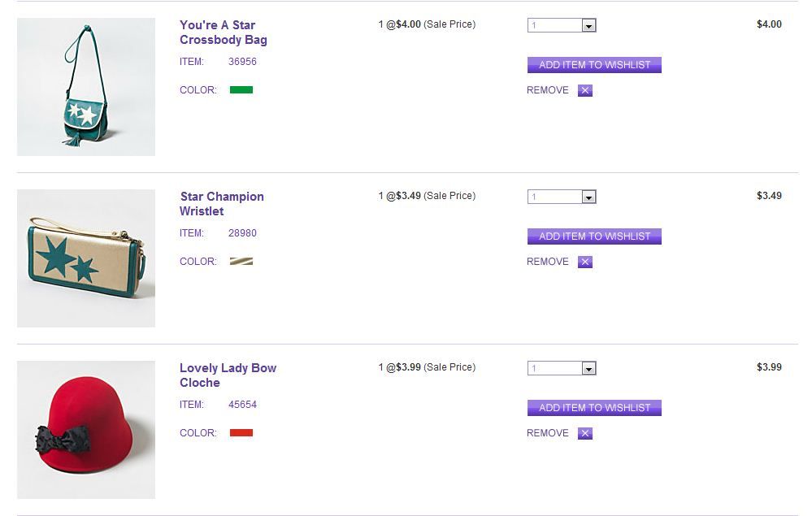Screen dimensions: 812x516
Task: View the star wristlet product image
Action: [86, 258]
